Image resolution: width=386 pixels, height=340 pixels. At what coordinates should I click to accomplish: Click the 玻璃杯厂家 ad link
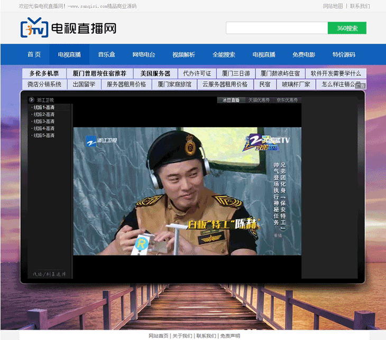296,84
